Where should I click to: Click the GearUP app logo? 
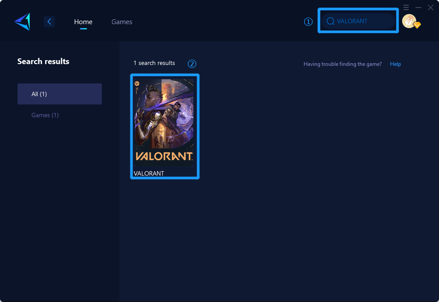22,22
